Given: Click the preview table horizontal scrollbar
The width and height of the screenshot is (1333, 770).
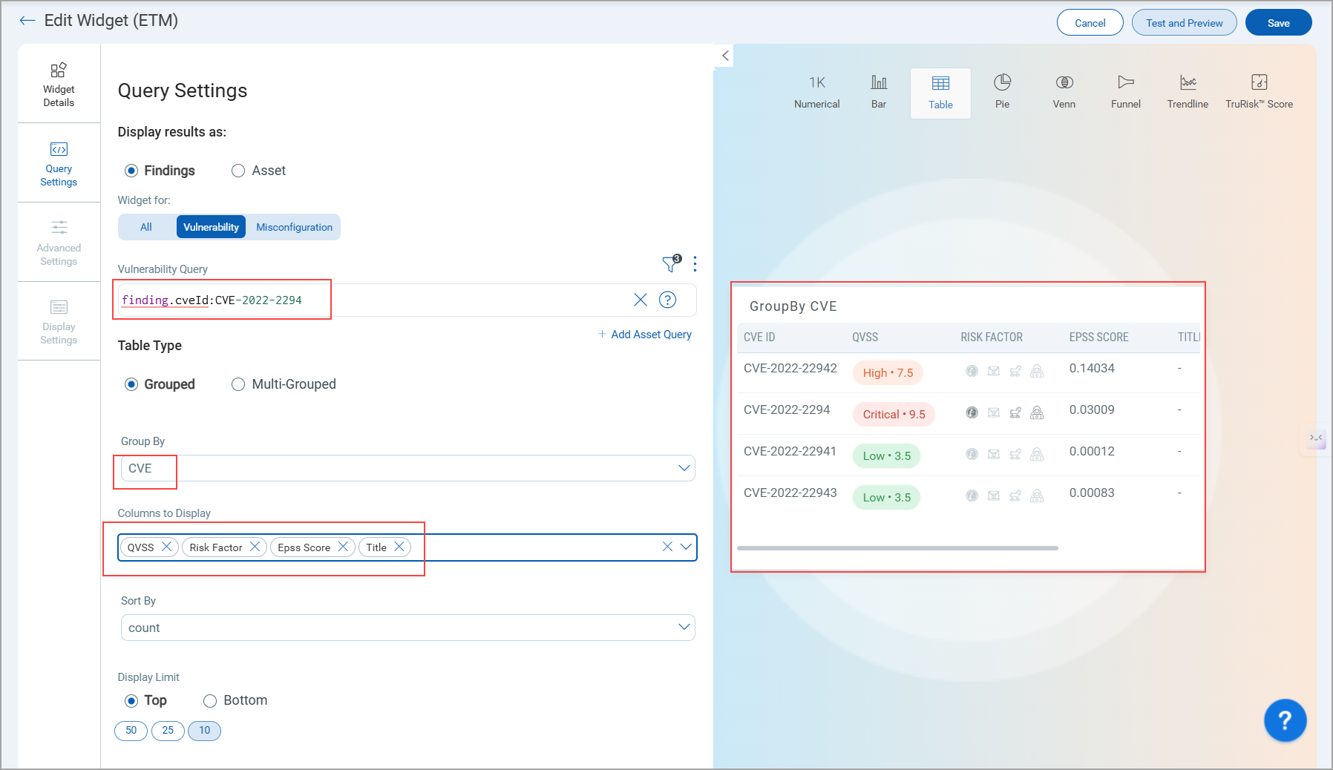Looking at the screenshot, I should coord(897,548).
